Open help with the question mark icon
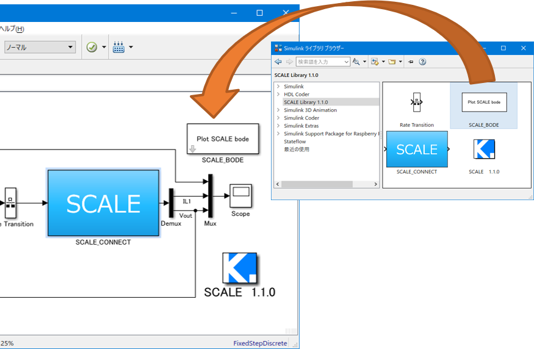Screen dimensions: 534x349 pos(422,62)
